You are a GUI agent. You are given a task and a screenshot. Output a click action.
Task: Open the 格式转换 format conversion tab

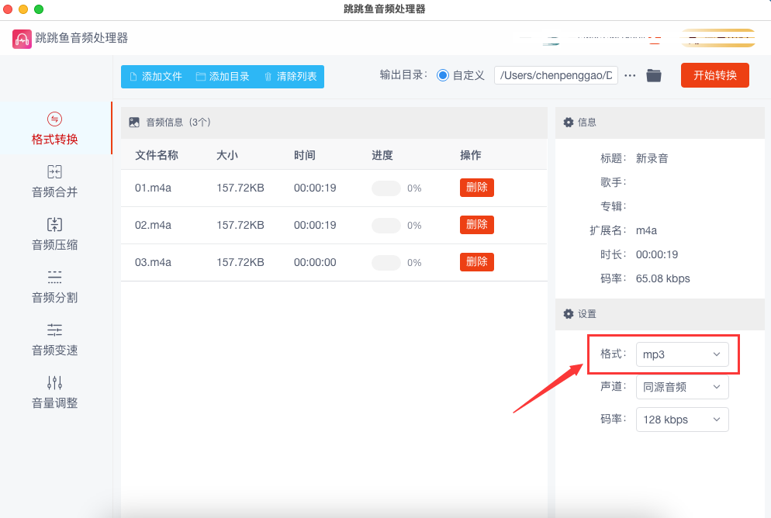[x=54, y=129]
